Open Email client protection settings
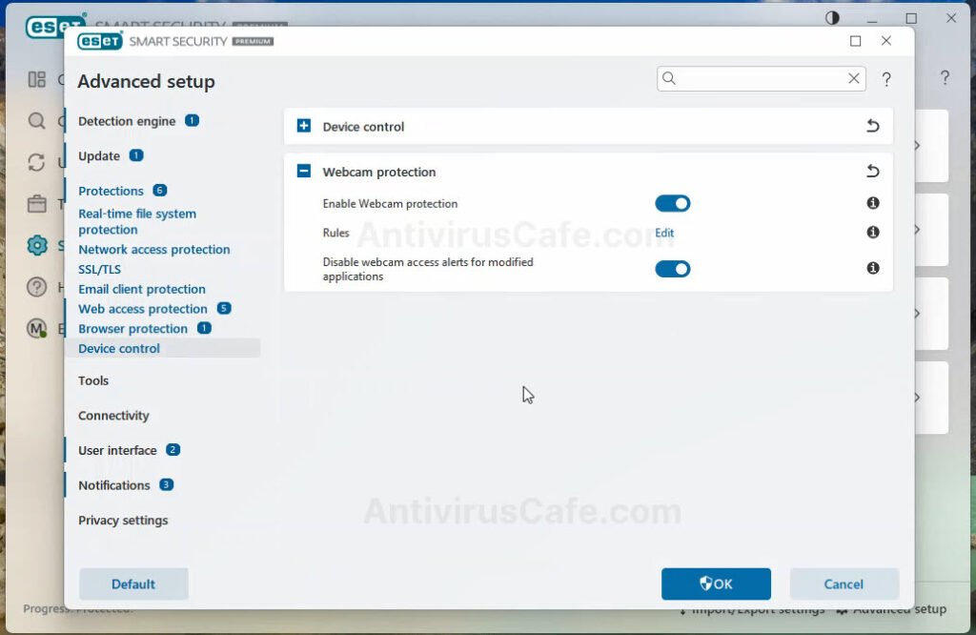The width and height of the screenshot is (976, 635). coord(142,290)
